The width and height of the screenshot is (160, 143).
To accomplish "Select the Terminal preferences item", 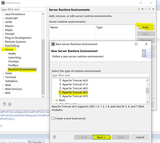I will (11, 77).
